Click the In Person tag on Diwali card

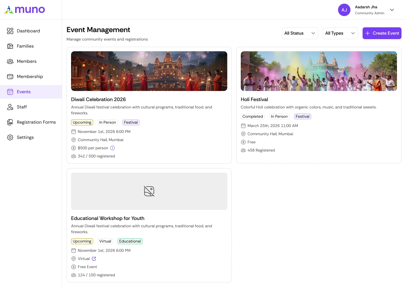click(x=107, y=122)
